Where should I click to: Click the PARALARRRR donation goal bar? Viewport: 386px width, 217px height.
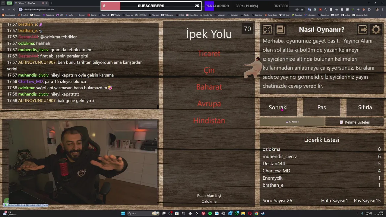[x=247, y=6]
